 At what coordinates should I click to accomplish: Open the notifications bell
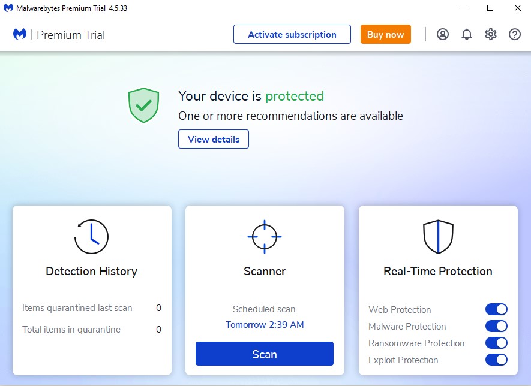pyautogui.click(x=467, y=34)
